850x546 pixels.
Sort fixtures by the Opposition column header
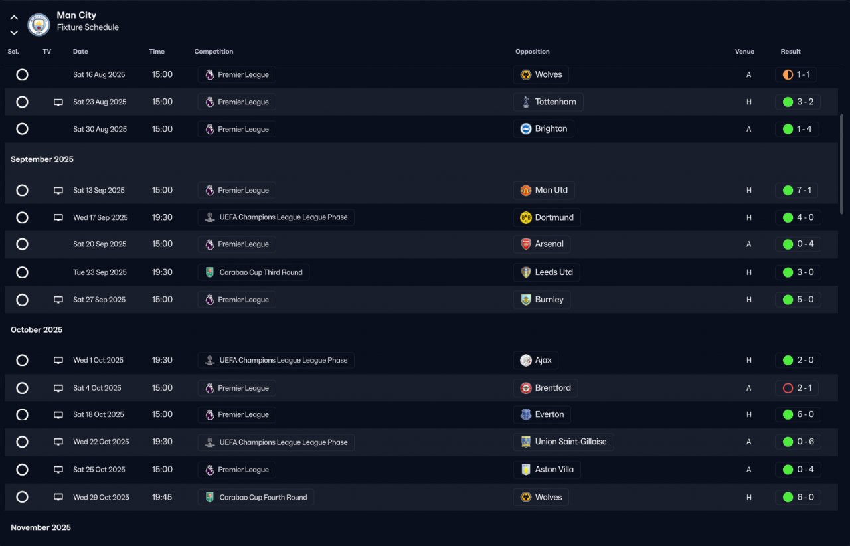(533, 52)
